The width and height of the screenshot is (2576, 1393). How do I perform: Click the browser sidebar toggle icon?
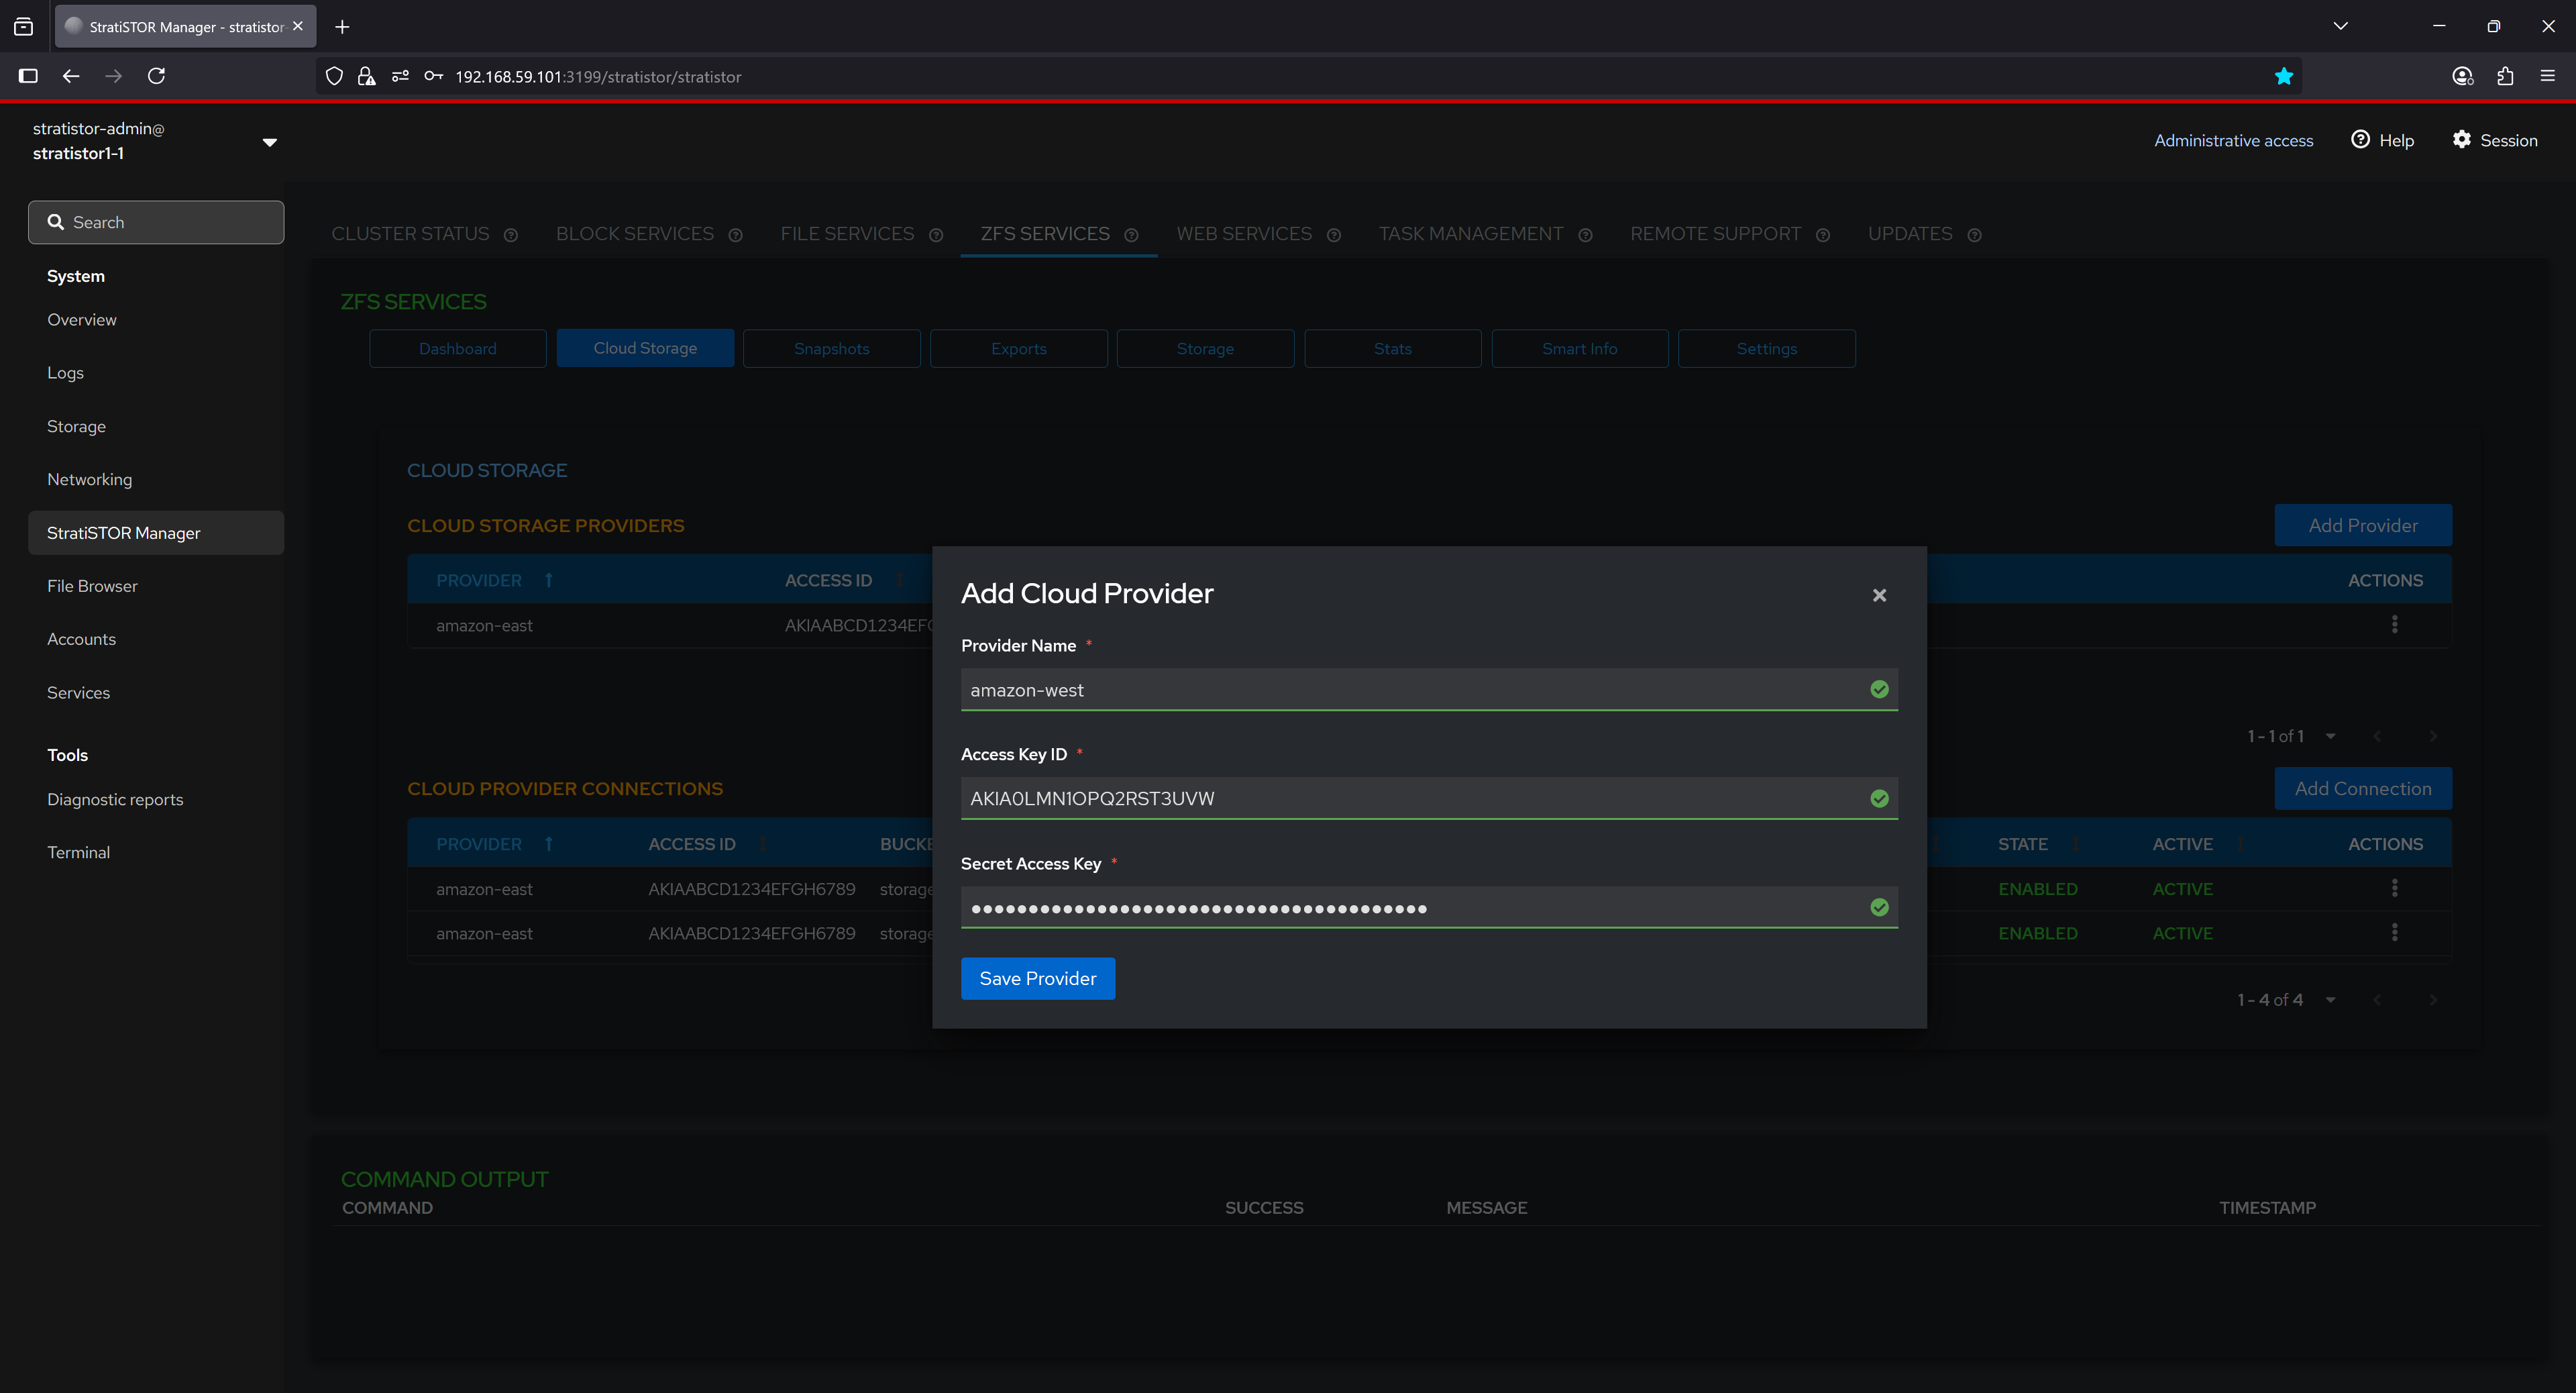[28, 76]
